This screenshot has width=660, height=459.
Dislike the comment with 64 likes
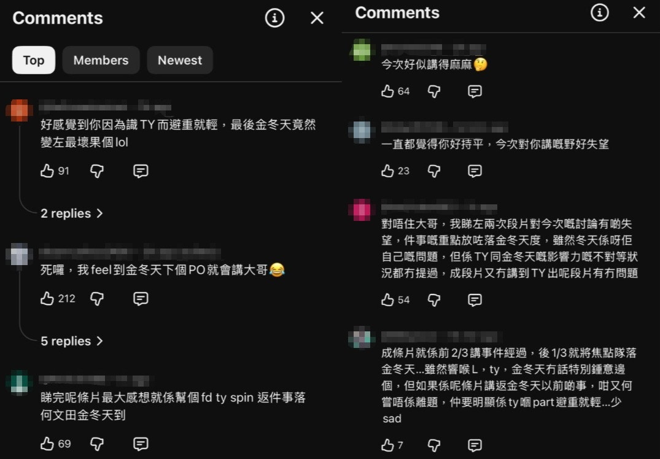434,91
